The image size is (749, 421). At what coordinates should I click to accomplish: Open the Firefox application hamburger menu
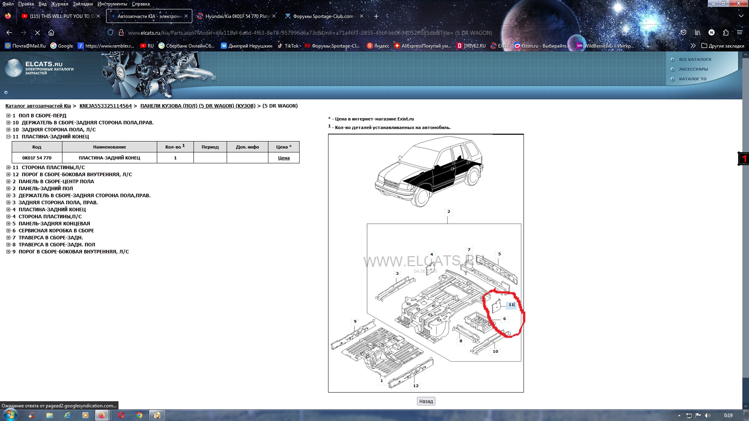pyautogui.click(x=739, y=33)
